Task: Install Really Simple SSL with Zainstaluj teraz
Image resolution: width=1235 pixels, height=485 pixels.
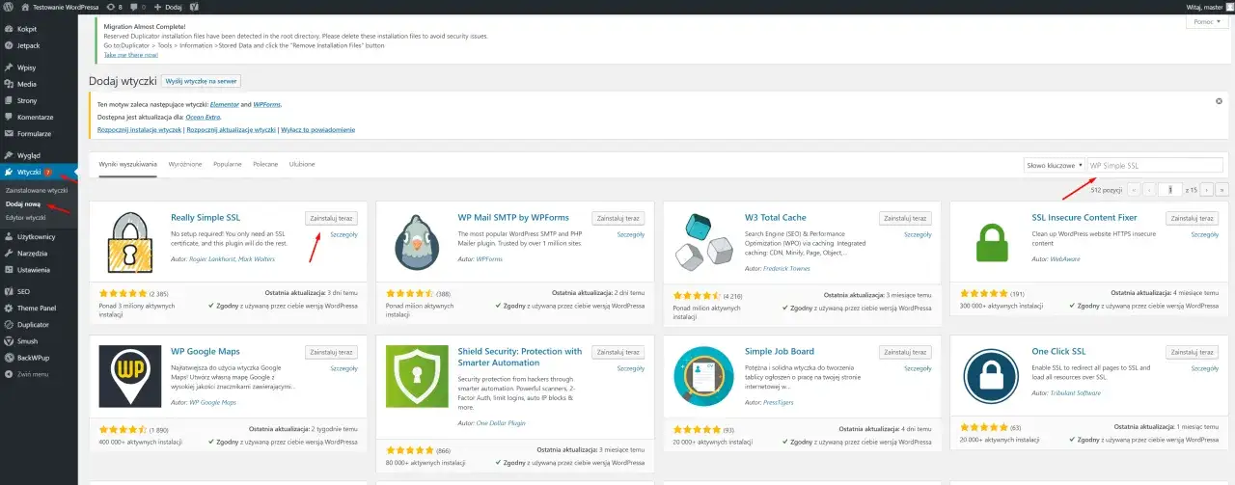Action: (x=331, y=218)
